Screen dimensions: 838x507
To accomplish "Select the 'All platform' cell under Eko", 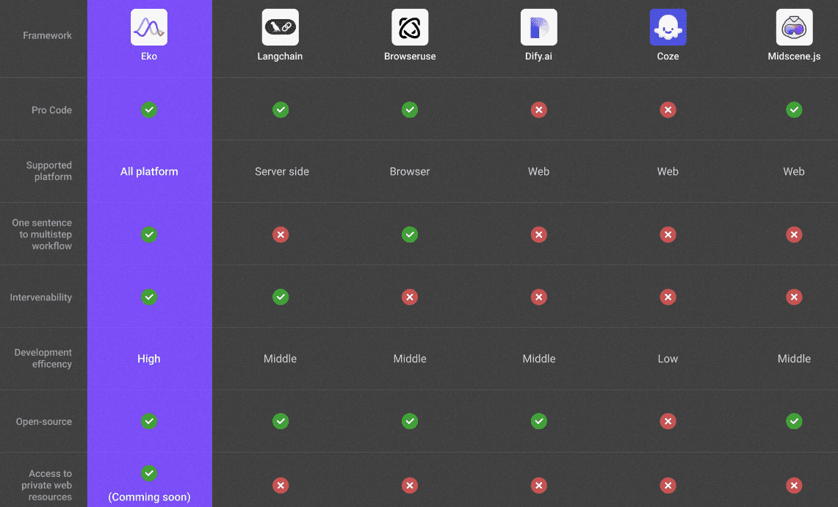I will coord(149,171).
